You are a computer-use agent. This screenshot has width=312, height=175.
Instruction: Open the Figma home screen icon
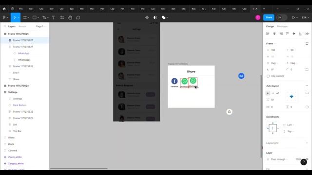pos(4,9)
